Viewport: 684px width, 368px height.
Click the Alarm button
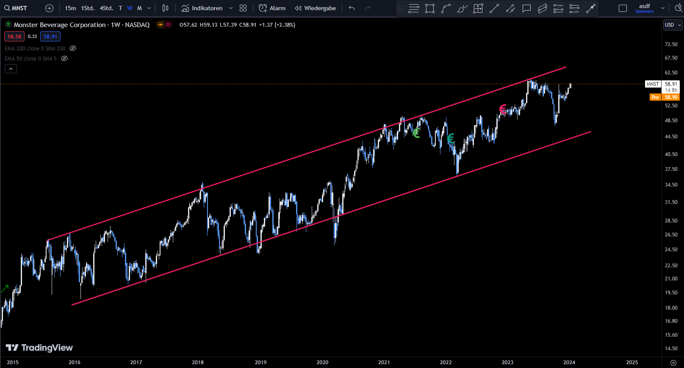click(x=272, y=8)
